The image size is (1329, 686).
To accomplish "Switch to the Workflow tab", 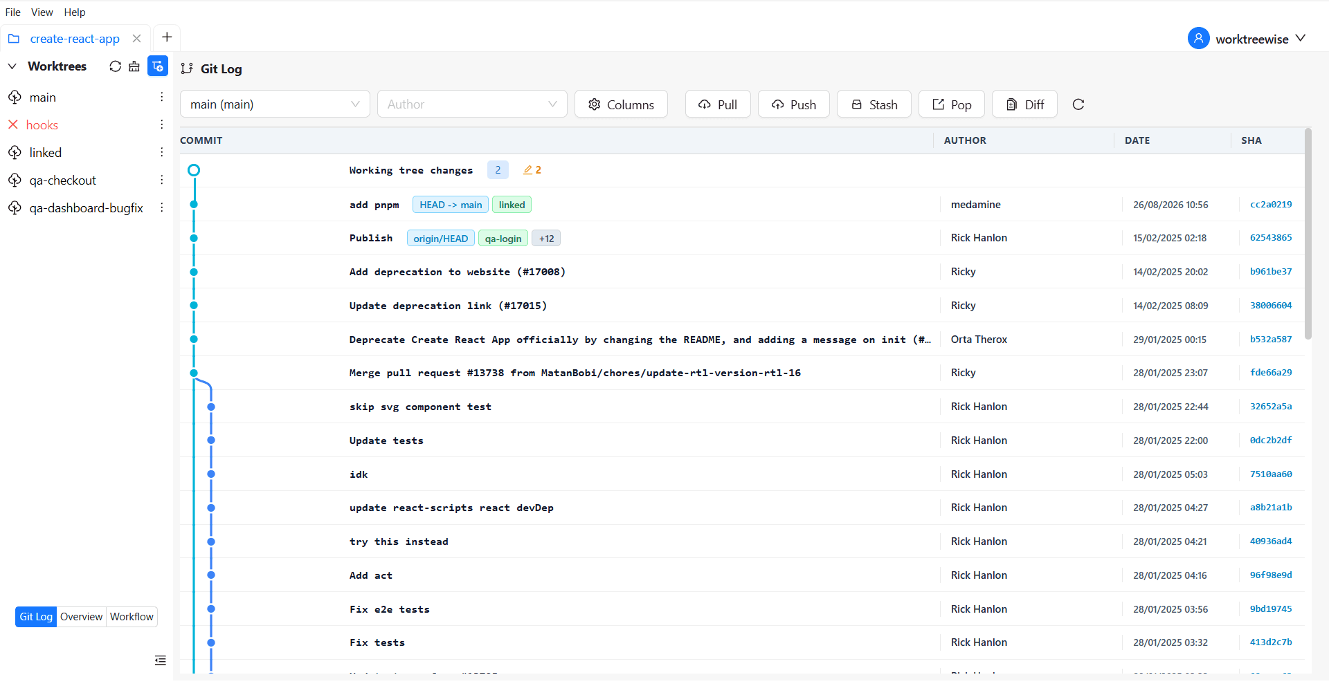I will [x=132, y=617].
